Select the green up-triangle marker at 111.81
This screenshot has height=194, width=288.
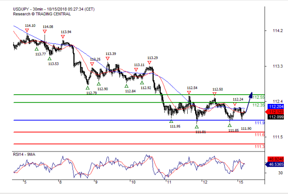[197, 126]
